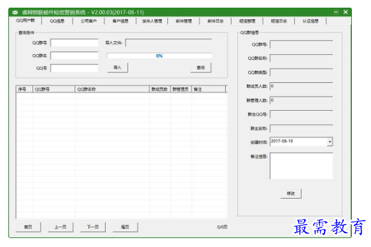Click the 修改 button
This screenshot has width=371, height=247.
[291, 194]
